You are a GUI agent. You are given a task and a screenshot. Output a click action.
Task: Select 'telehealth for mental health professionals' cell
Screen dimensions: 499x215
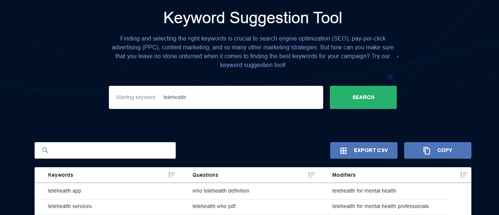pos(380,206)
